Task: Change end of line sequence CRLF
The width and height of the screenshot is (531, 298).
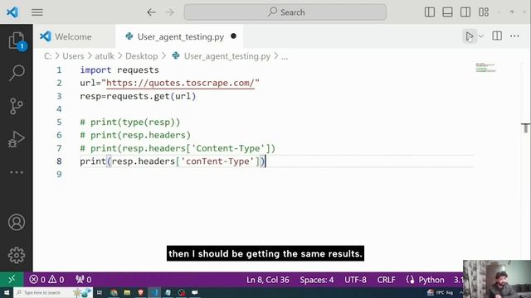Action: tap(386, 280)
